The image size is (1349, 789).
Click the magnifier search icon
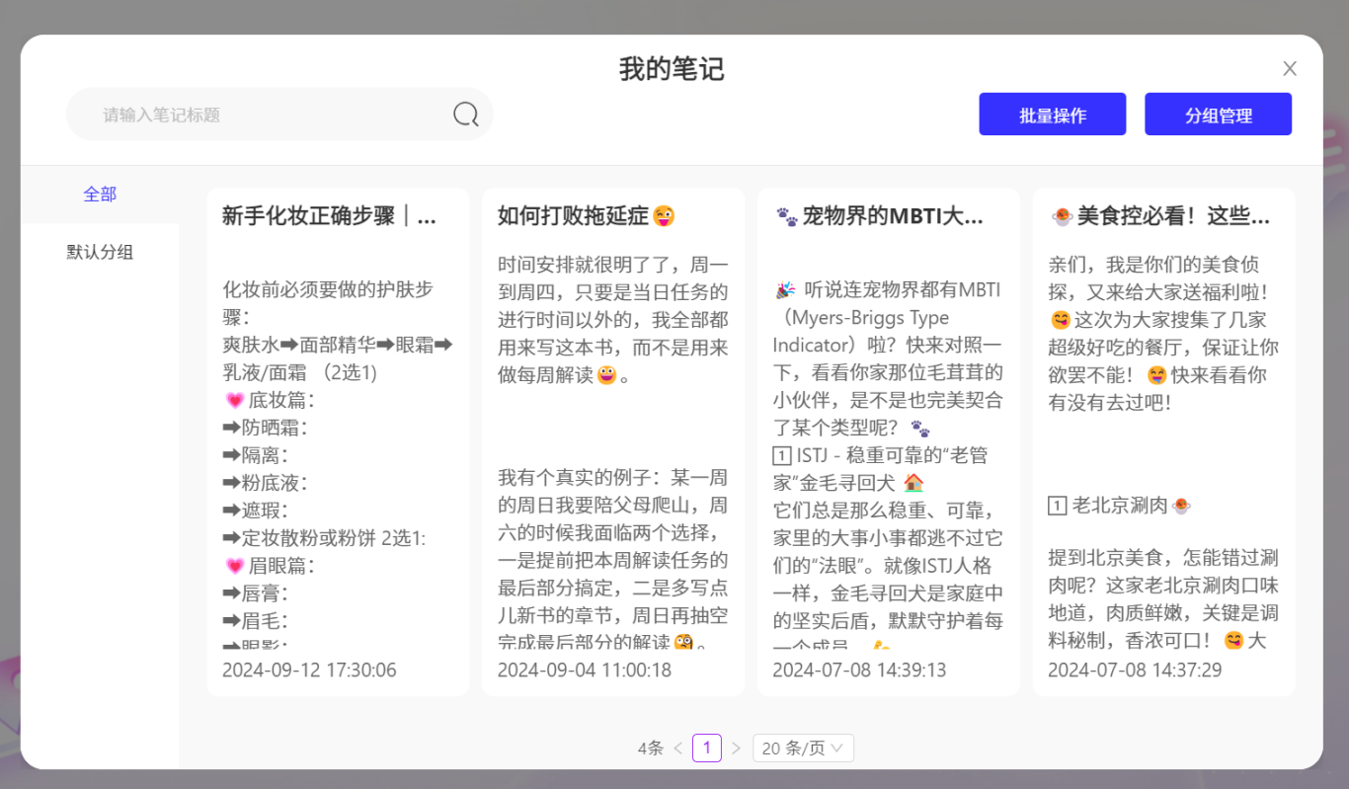466,115
